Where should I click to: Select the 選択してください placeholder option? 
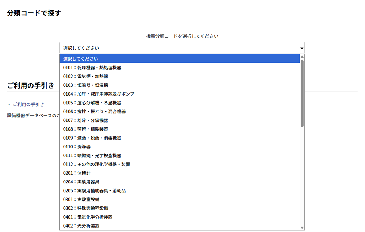(x=180, y=59)
